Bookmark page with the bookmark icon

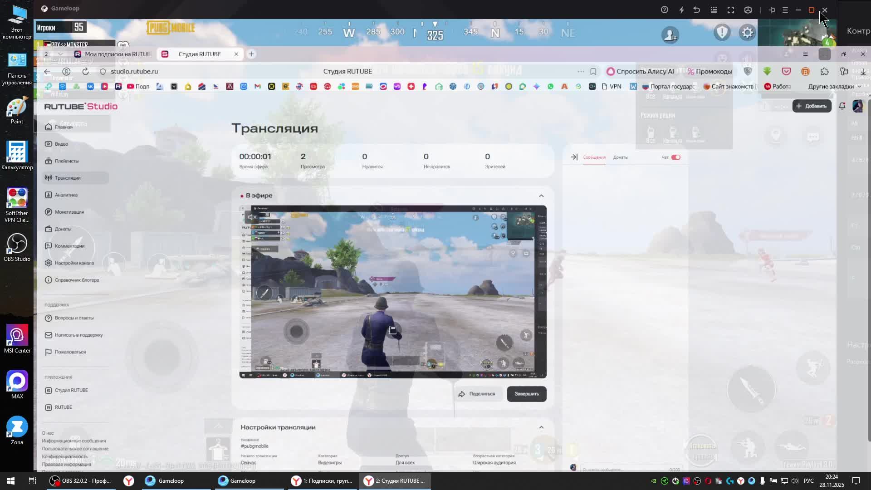pos(593,71)
